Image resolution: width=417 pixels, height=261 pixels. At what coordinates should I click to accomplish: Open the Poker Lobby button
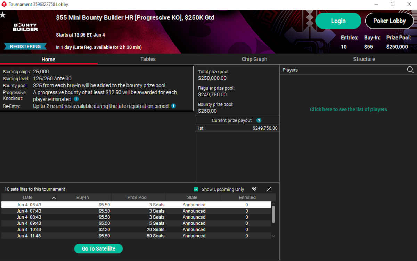point(389,21)
